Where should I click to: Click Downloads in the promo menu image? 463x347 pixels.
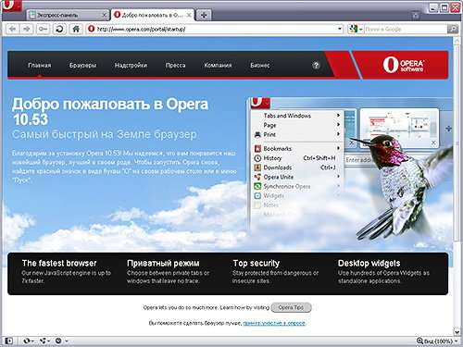coord(277,167)
